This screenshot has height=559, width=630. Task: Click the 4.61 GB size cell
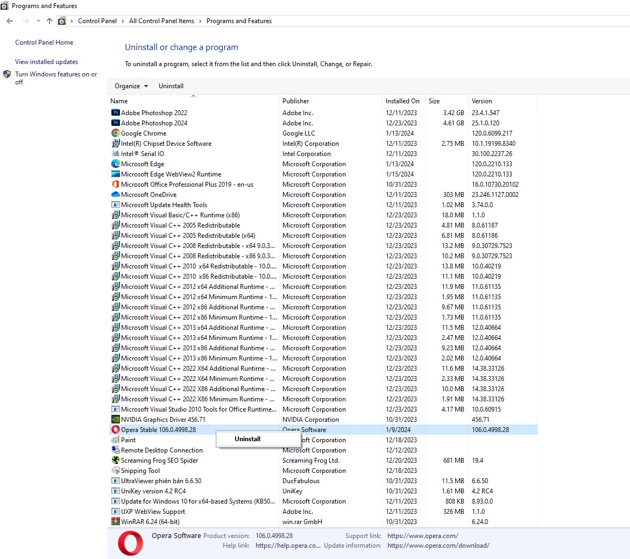[x=453, y=123]
